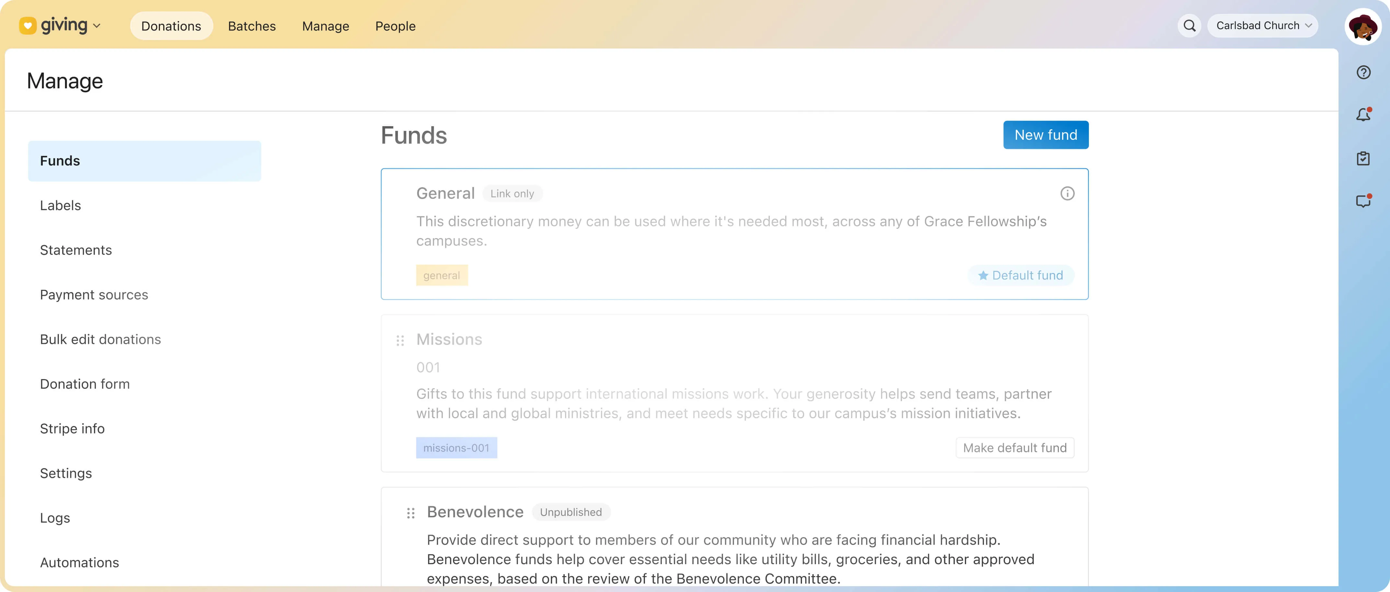Grab the Missions fund drag handle
1390x592 pixels.
click(400, 340)
